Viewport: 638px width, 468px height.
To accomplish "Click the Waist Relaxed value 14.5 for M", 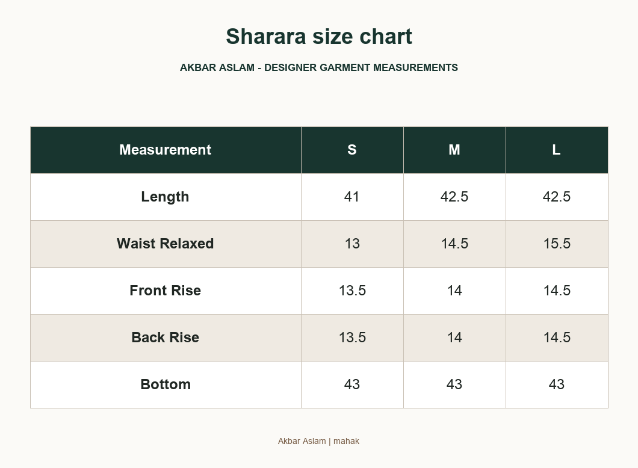I will click(454, 244).
